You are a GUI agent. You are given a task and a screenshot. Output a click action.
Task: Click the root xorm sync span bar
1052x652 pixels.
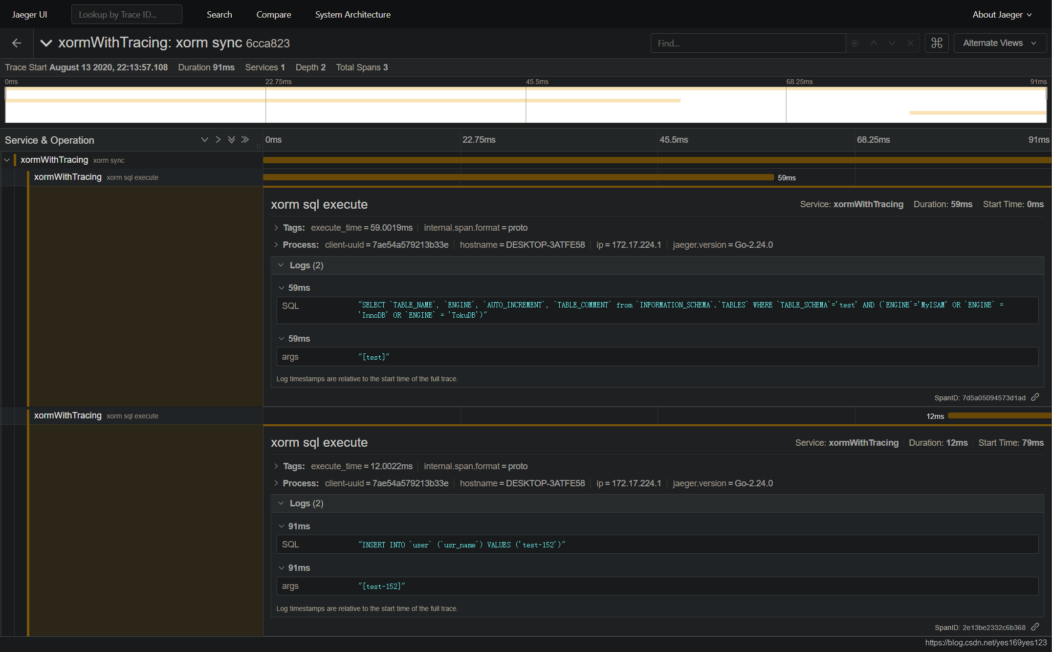(657, 160)
